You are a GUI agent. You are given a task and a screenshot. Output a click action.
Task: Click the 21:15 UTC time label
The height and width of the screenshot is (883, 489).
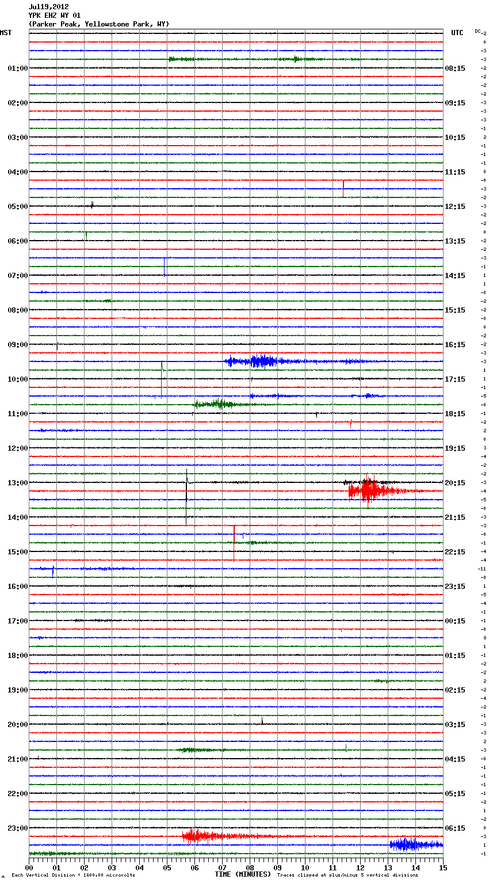(x=455, y=517)
